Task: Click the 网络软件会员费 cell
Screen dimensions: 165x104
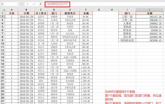Action: [70, 37]
